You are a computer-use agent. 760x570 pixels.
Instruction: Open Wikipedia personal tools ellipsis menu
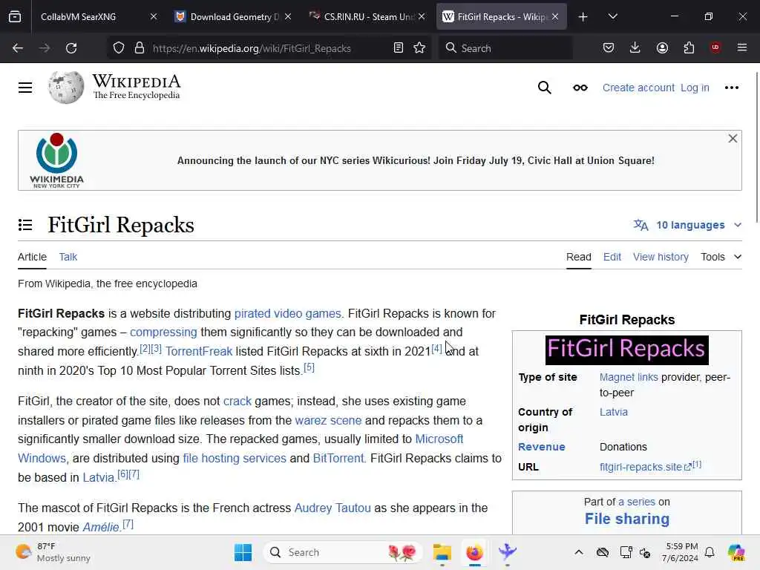click(x=731, y=88)
